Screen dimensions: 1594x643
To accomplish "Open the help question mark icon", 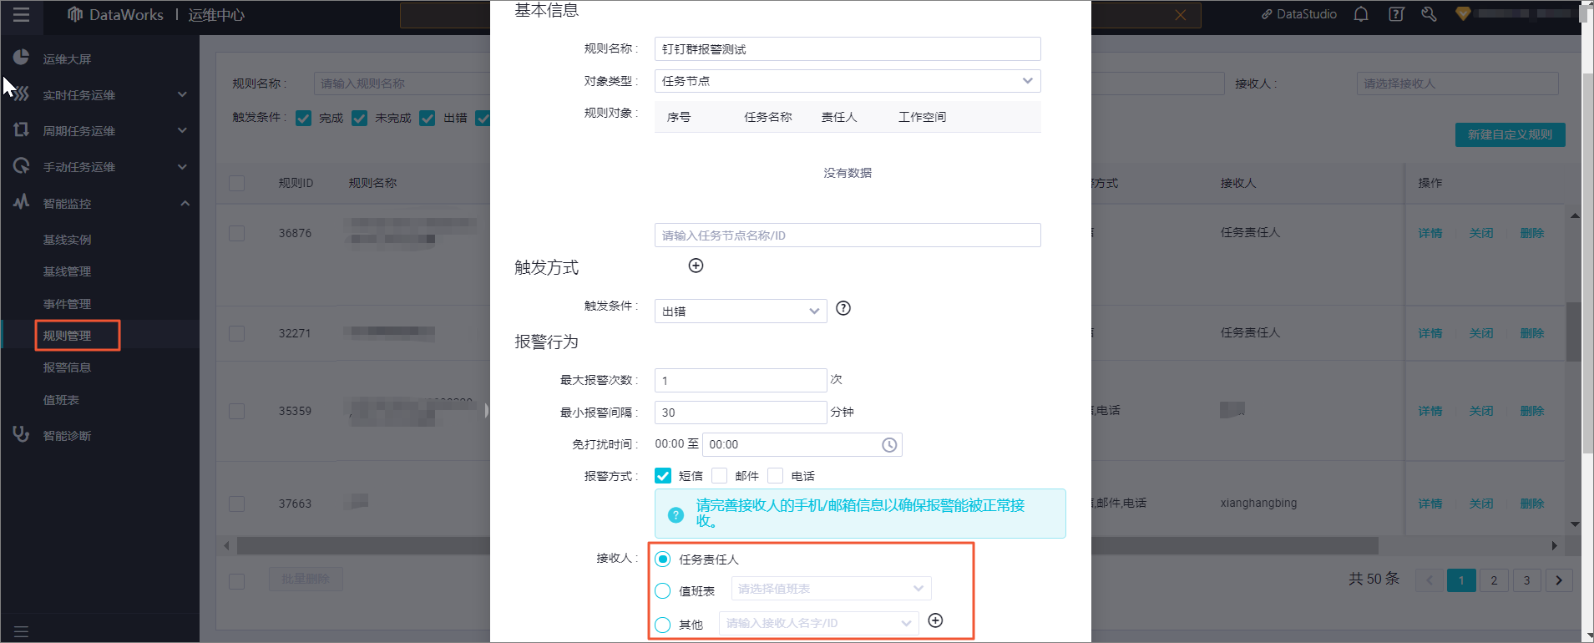I will (1396, 14).
